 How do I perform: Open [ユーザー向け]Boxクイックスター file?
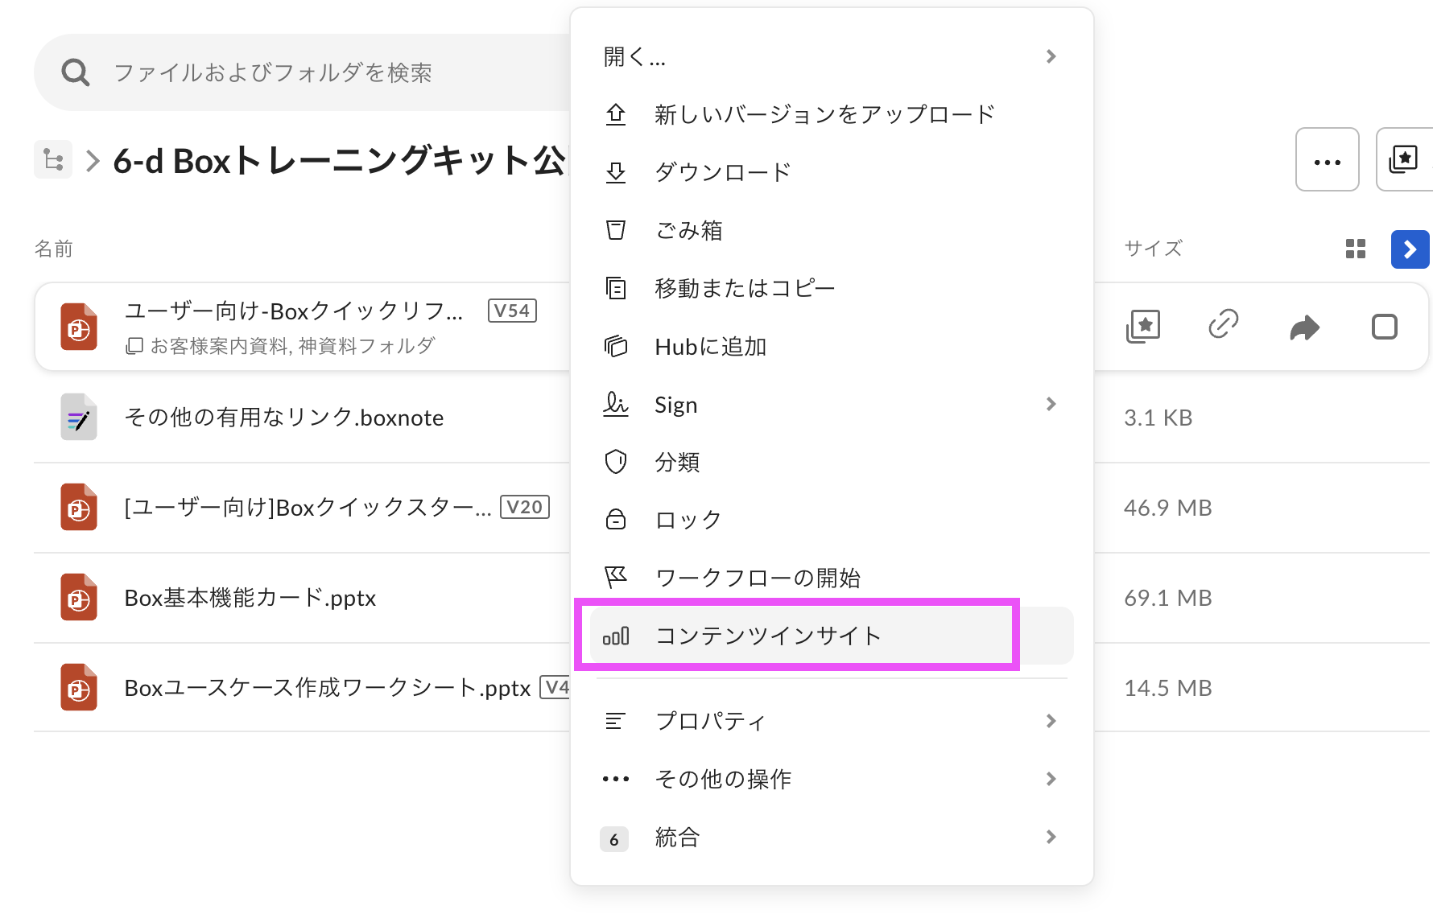[x=308, y=508]
